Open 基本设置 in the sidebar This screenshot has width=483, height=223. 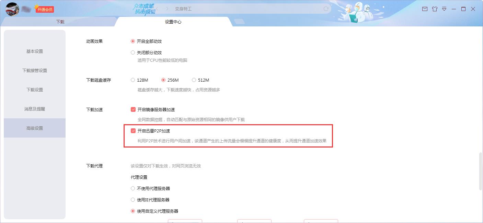35,51
